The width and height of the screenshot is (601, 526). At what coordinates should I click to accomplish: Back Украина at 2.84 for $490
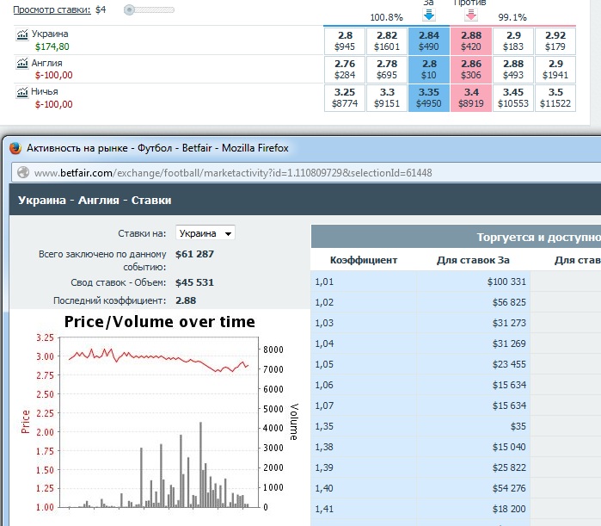[x=429, y=40]
